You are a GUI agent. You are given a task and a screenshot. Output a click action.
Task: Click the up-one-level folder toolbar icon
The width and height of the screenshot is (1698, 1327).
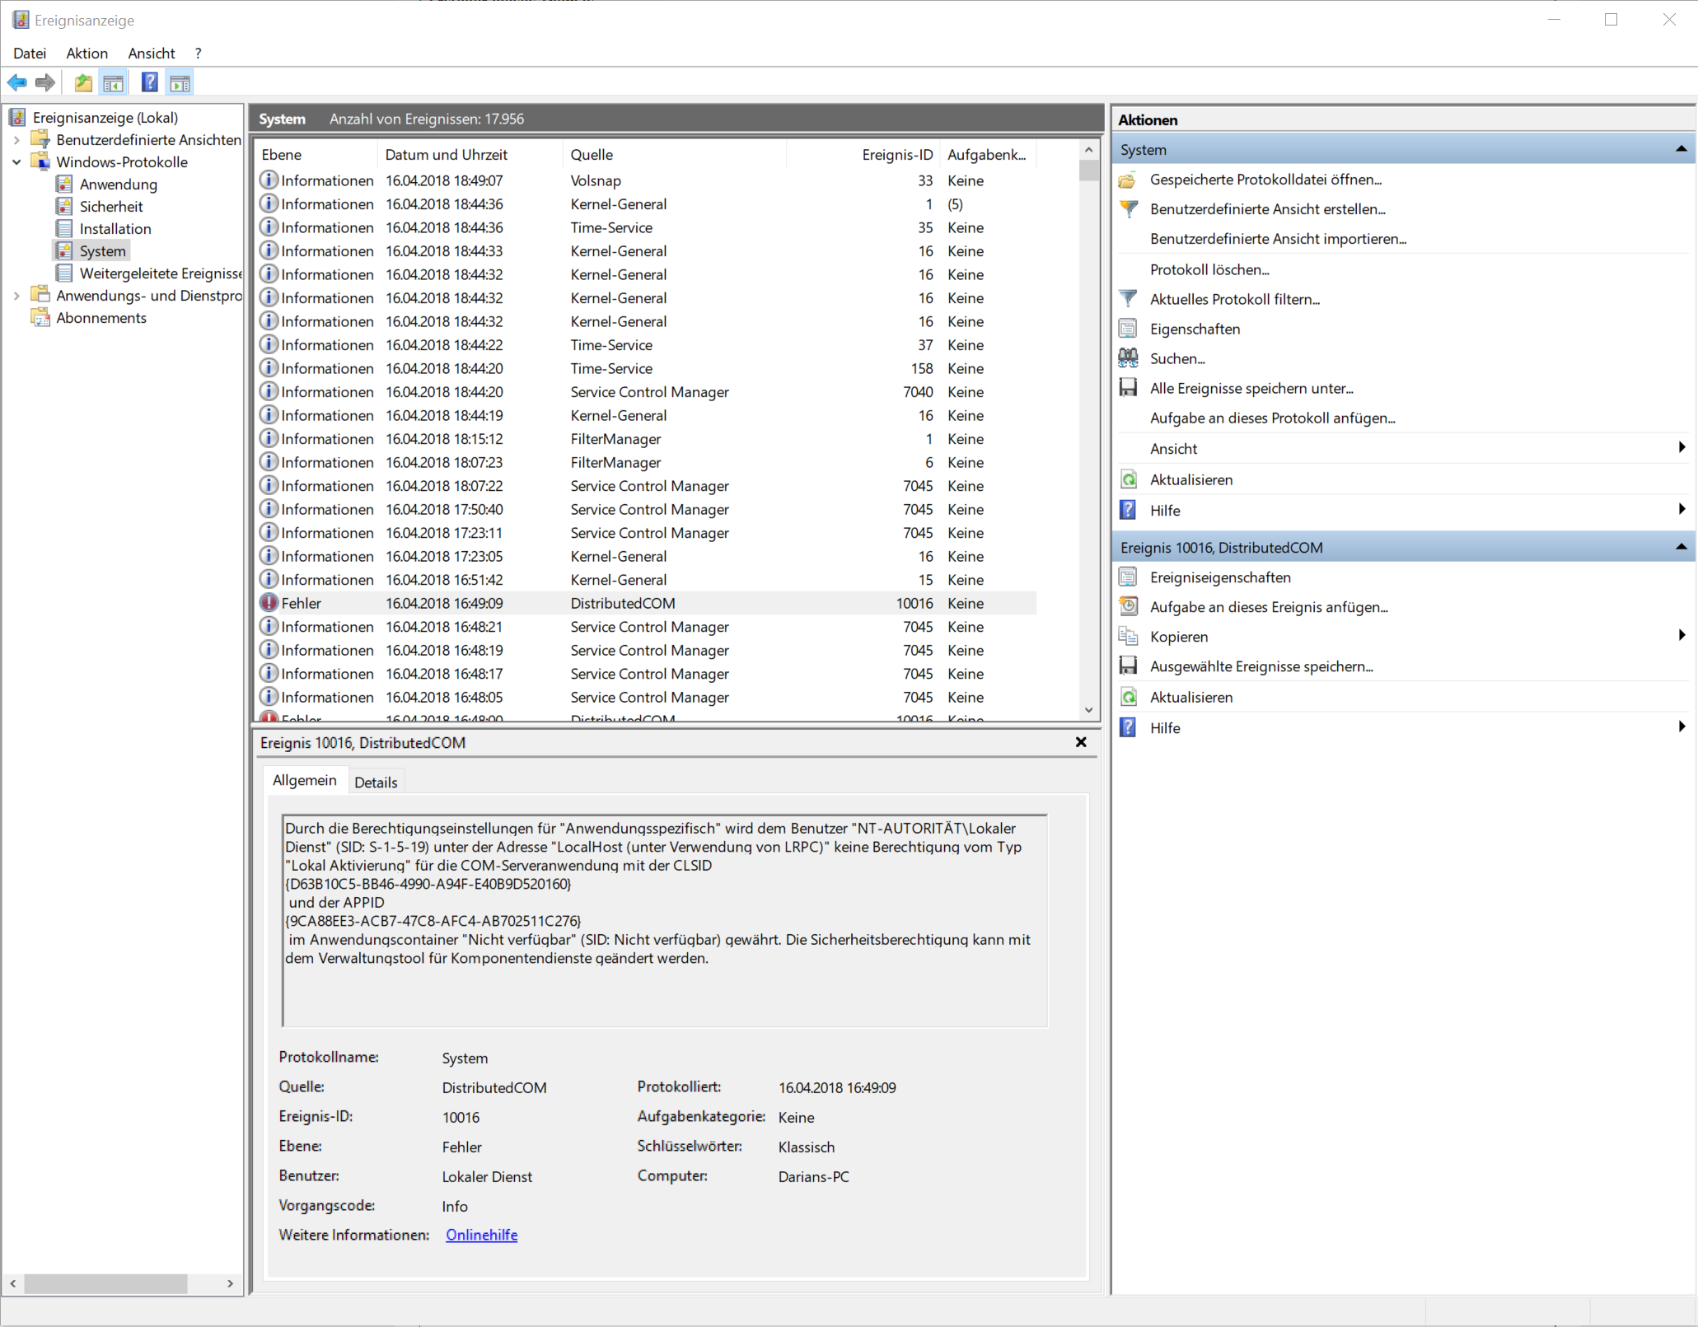pos(83,82)
